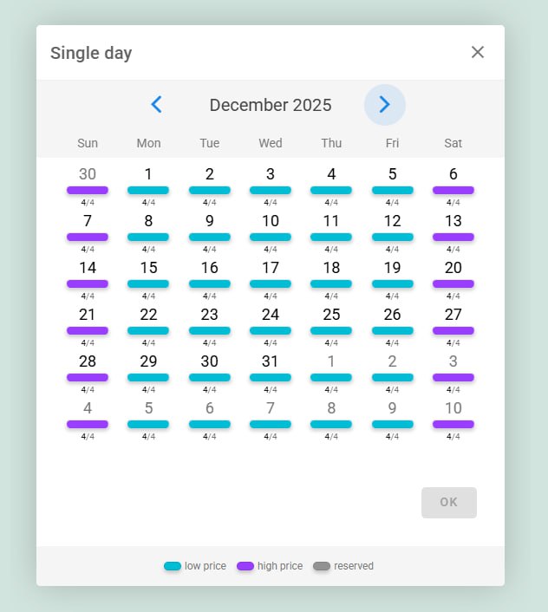This screenshot has height=612, width=548.
Task: Click the gray reserved legend swatch
Action: point(322,566)
